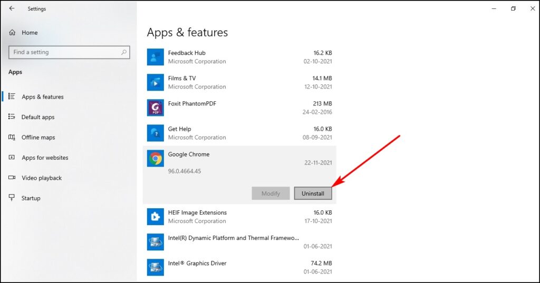540x283 pixels.
Task: Open Apps for websites page
Action: coord(45,158)
